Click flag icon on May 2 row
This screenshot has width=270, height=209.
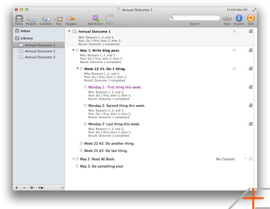pos(245,158)
